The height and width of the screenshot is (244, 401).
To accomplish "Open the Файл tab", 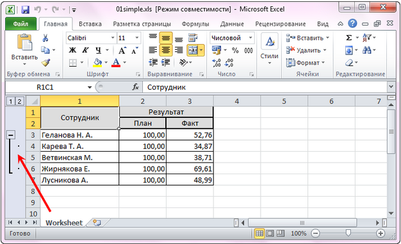I will (x=20, y=24).
